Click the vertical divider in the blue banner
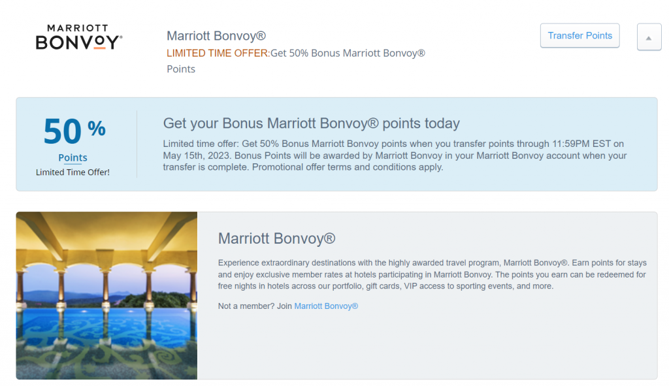 (x=137, y=144)
